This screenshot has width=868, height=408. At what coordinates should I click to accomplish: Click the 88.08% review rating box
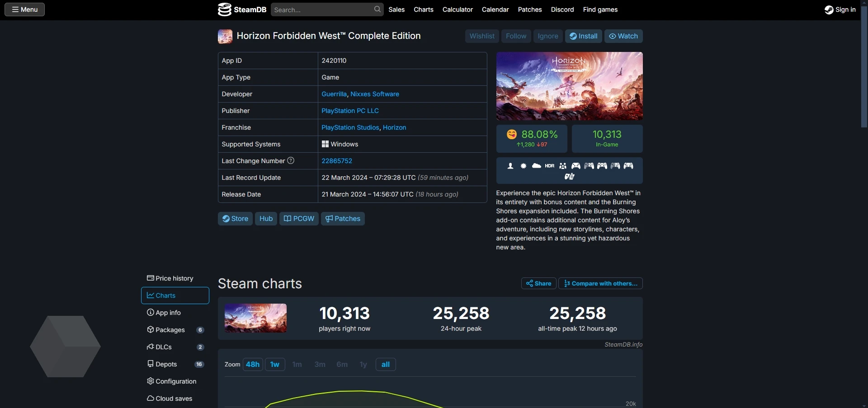[532, 139]
